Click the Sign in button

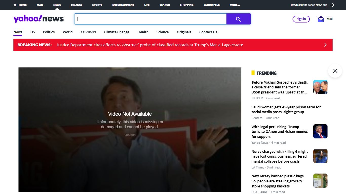point(301,19)
